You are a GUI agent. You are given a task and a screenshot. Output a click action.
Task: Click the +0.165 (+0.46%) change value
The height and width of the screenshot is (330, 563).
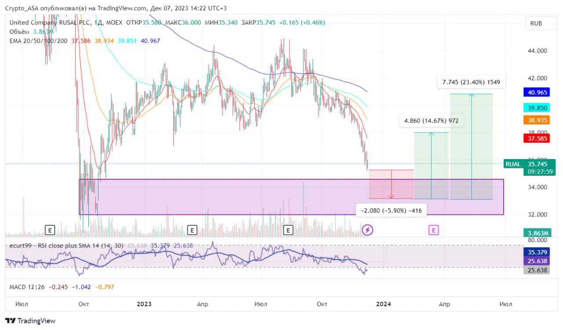(x=302, y=22)
